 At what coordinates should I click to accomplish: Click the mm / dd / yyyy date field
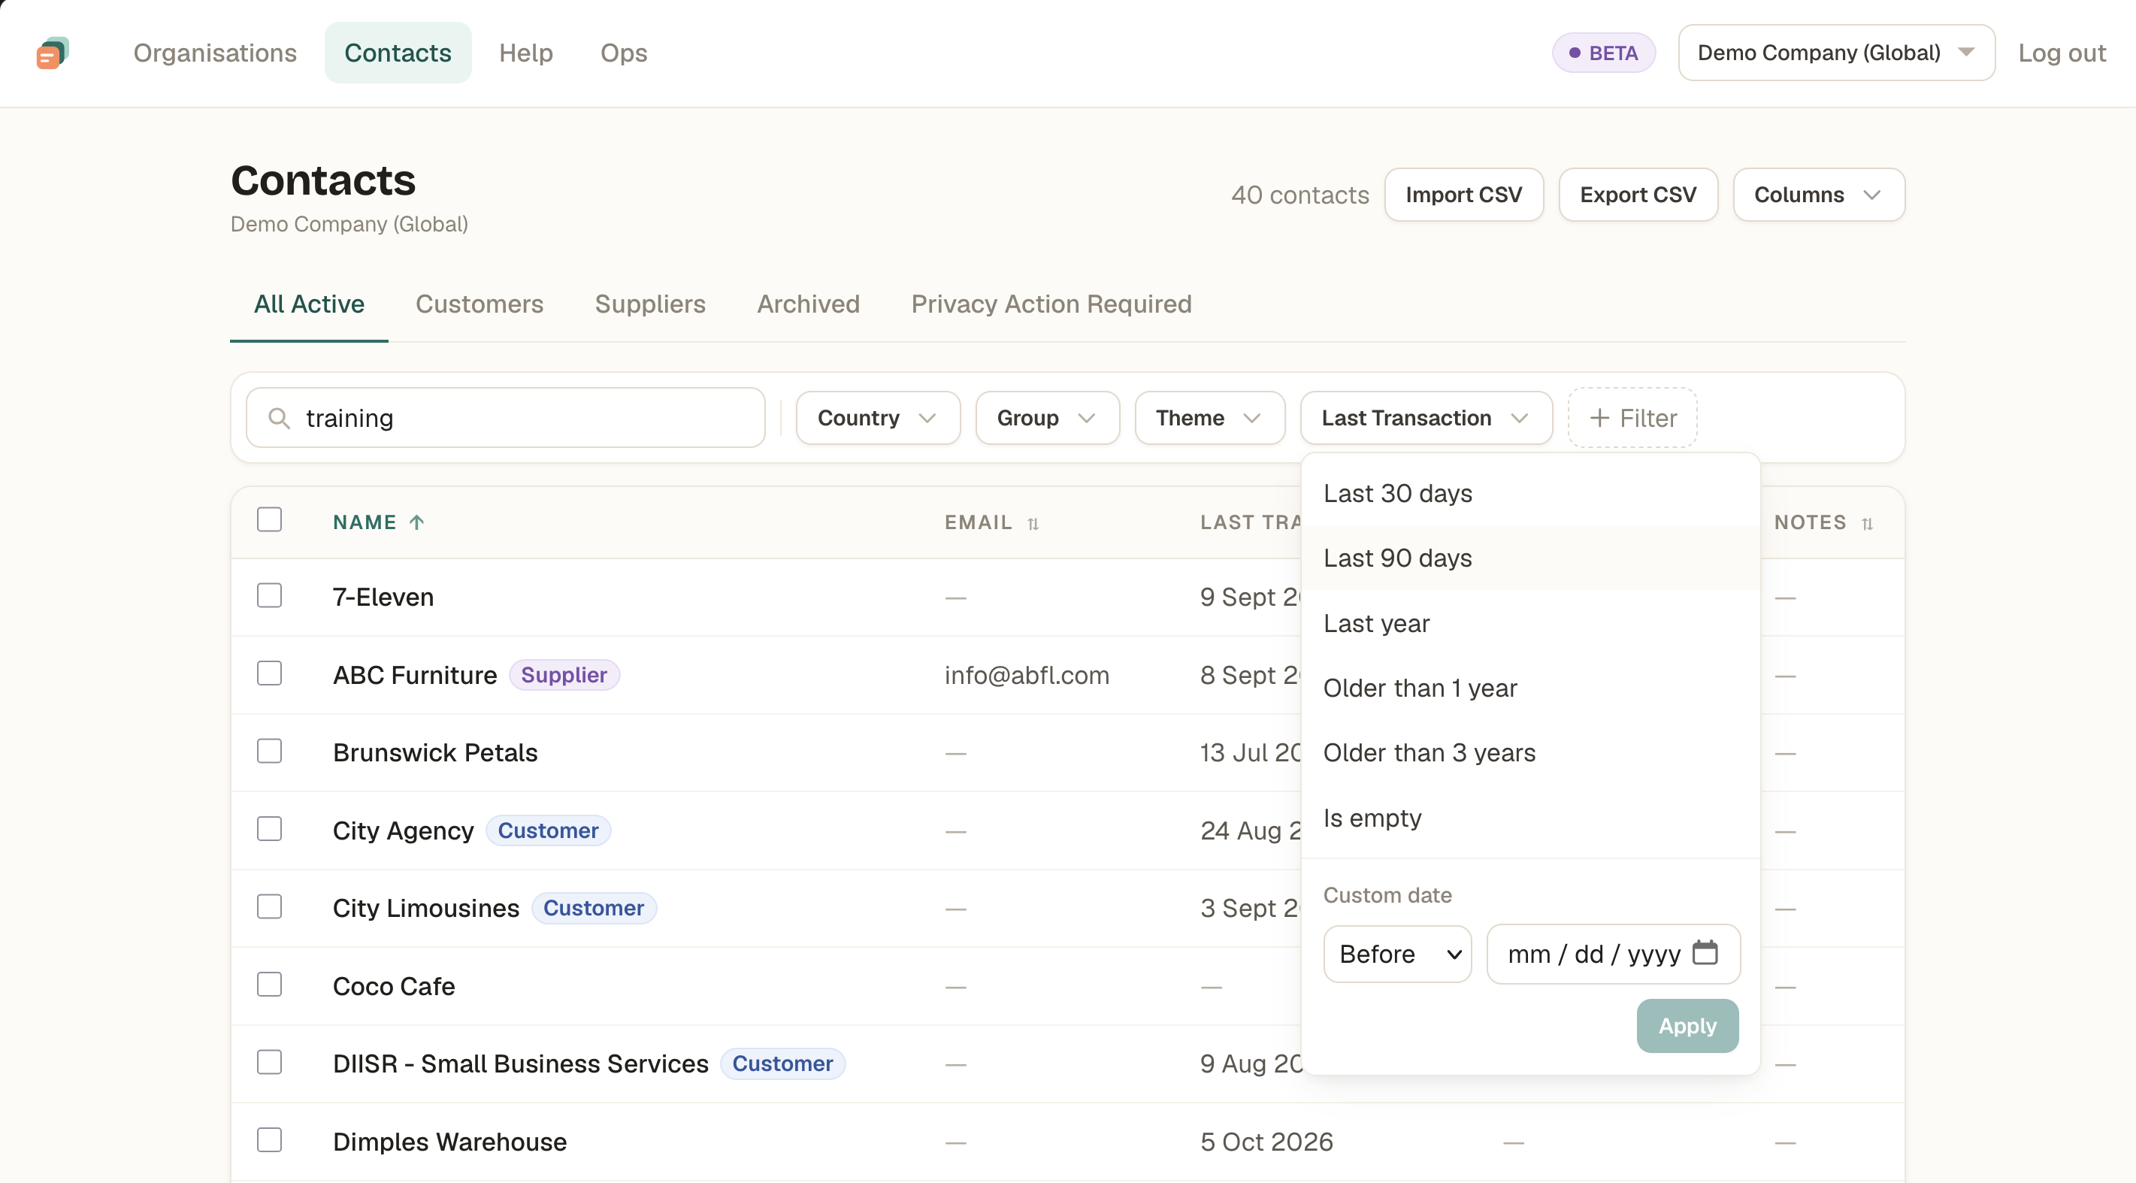1613,955
